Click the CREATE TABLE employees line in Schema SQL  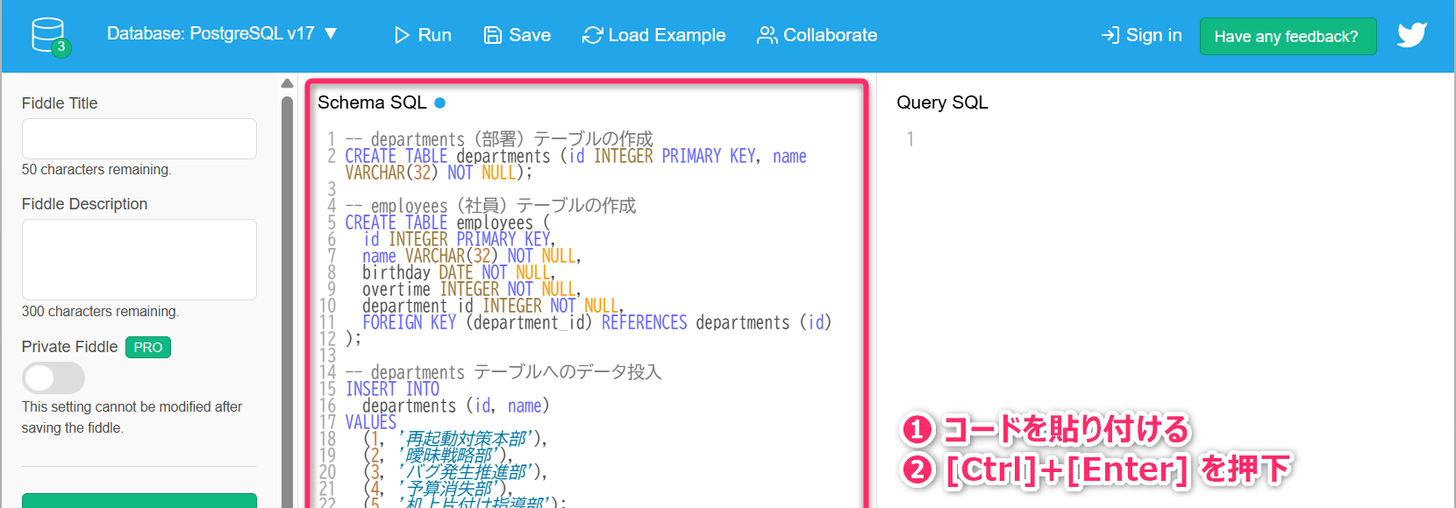[x=447, y=222]
